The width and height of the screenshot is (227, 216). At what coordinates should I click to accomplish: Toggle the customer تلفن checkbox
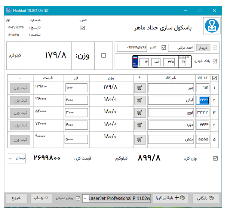[164, 47]
